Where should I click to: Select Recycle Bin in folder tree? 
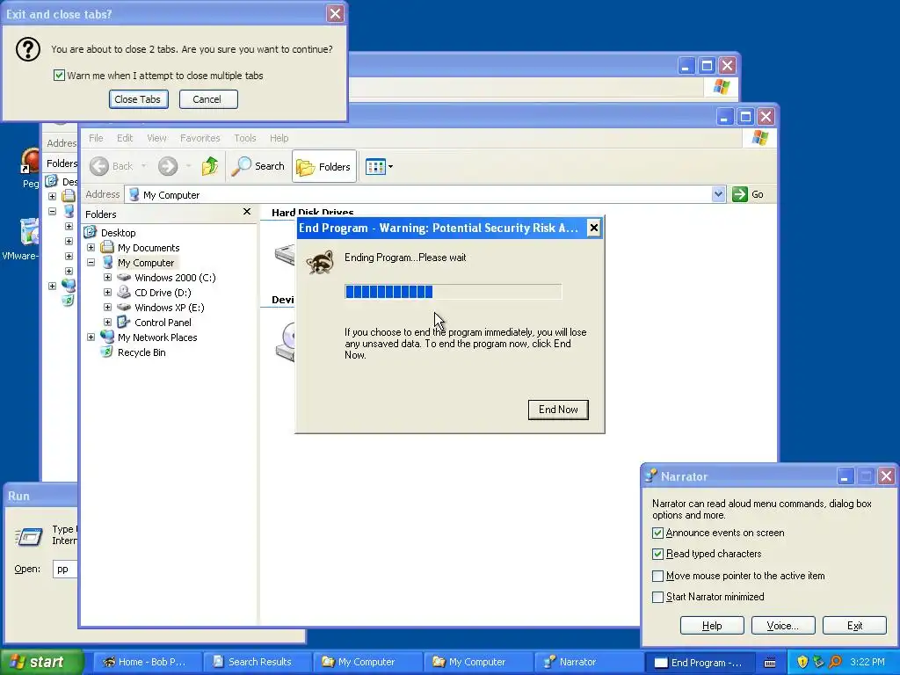point(142,352)
